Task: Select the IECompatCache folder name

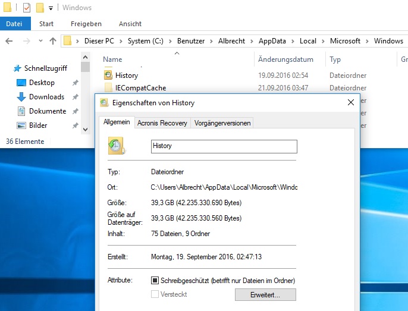Action: click(x=141, y=87)
